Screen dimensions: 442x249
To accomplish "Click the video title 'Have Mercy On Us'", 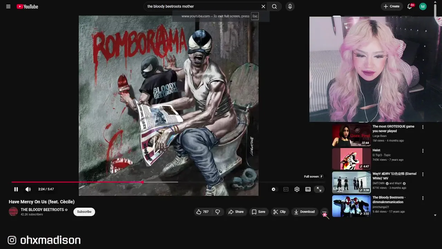I will [41, 202].
